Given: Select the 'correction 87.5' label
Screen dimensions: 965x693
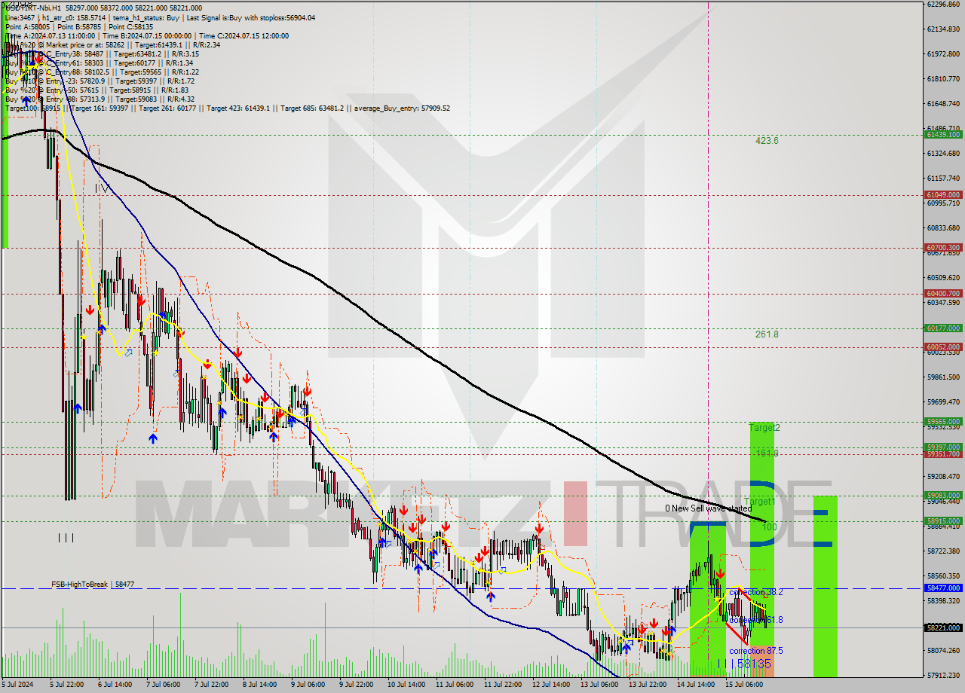Looking at the screenshot, I should pos(755,651).
